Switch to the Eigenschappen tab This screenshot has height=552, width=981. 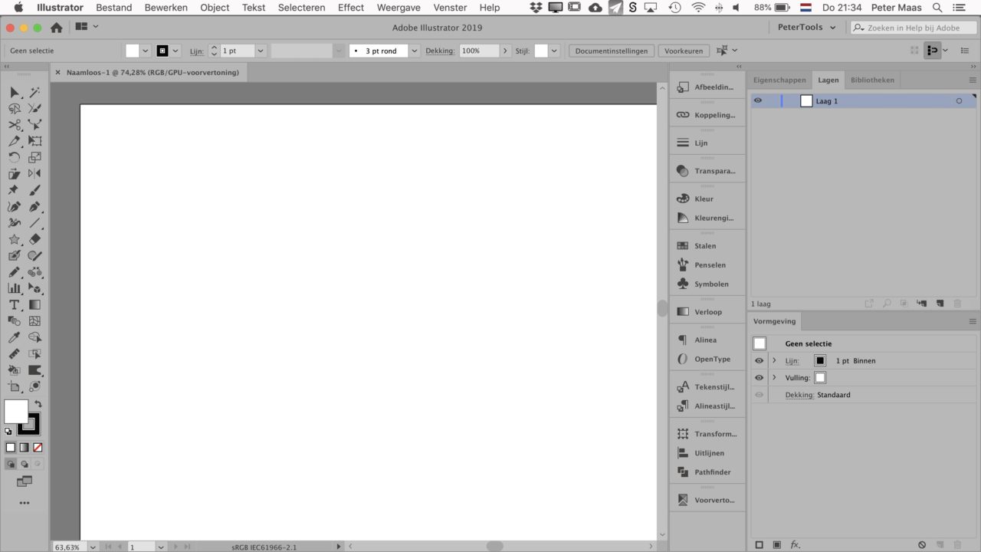tap(779, 80)
